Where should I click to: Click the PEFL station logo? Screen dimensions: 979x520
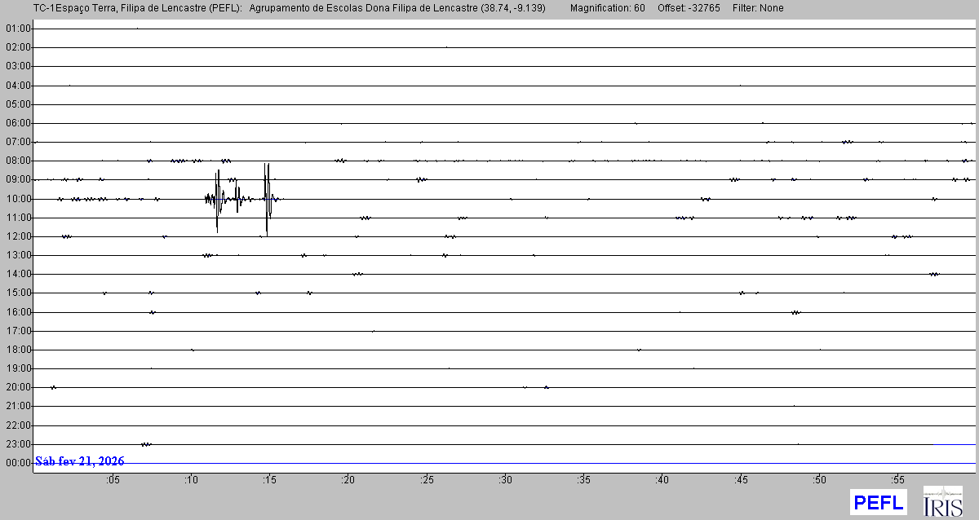click(x=878, y=501)
